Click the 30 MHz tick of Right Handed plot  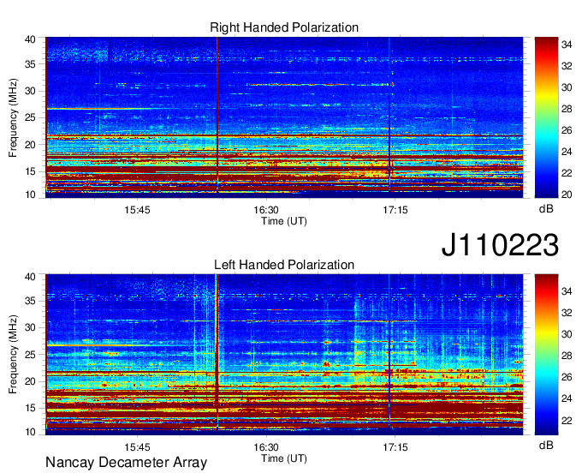(x=30, y=91)
